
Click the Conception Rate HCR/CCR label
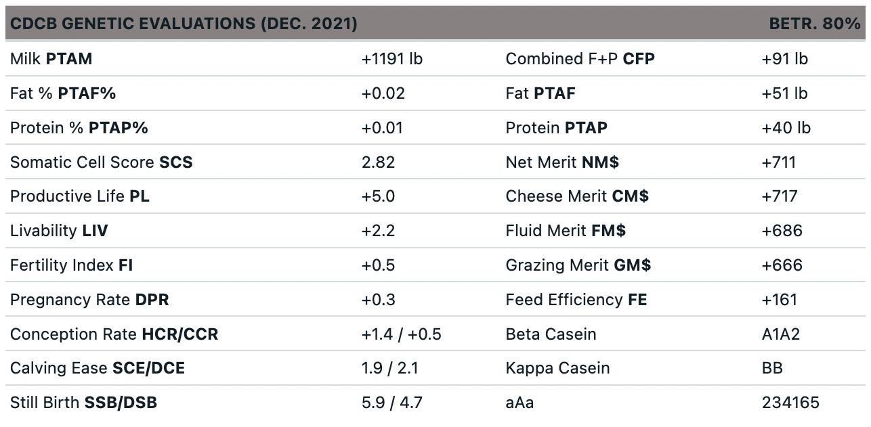point(114,334)
